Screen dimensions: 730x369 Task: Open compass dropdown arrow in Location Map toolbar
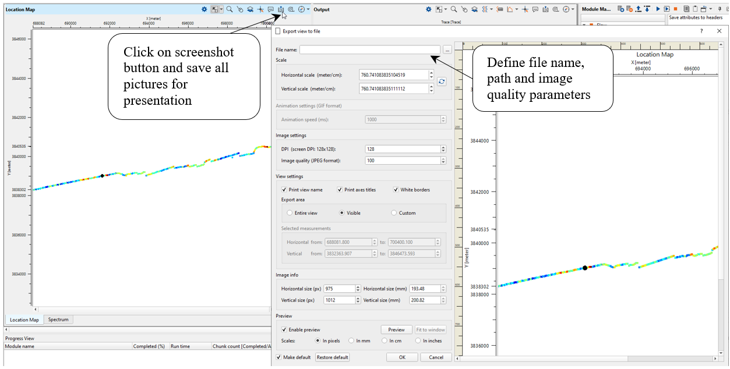(x=308, y=9)
